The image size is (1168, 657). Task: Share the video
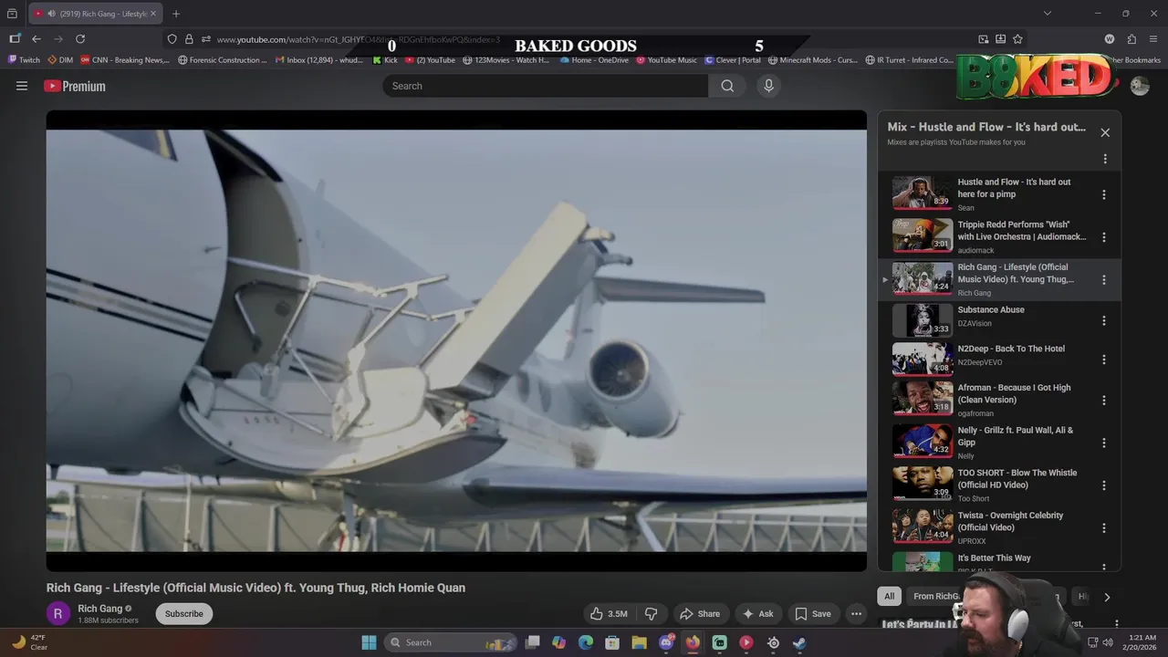(700, 614)
